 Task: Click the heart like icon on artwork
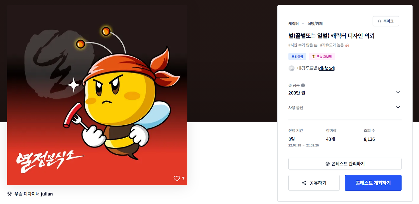177,178
